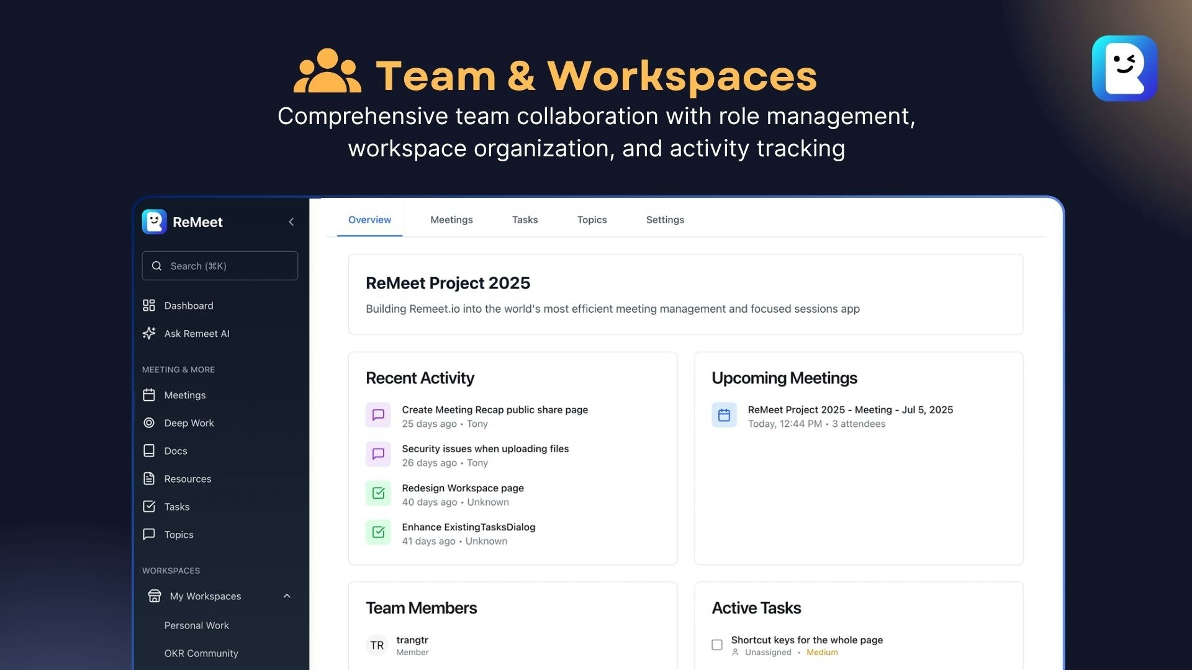The width and height of the screenshot is (1192, 670).
Task: Click the topic icon beside Create Meeting Recap
Action: click(x=378, y=415)
